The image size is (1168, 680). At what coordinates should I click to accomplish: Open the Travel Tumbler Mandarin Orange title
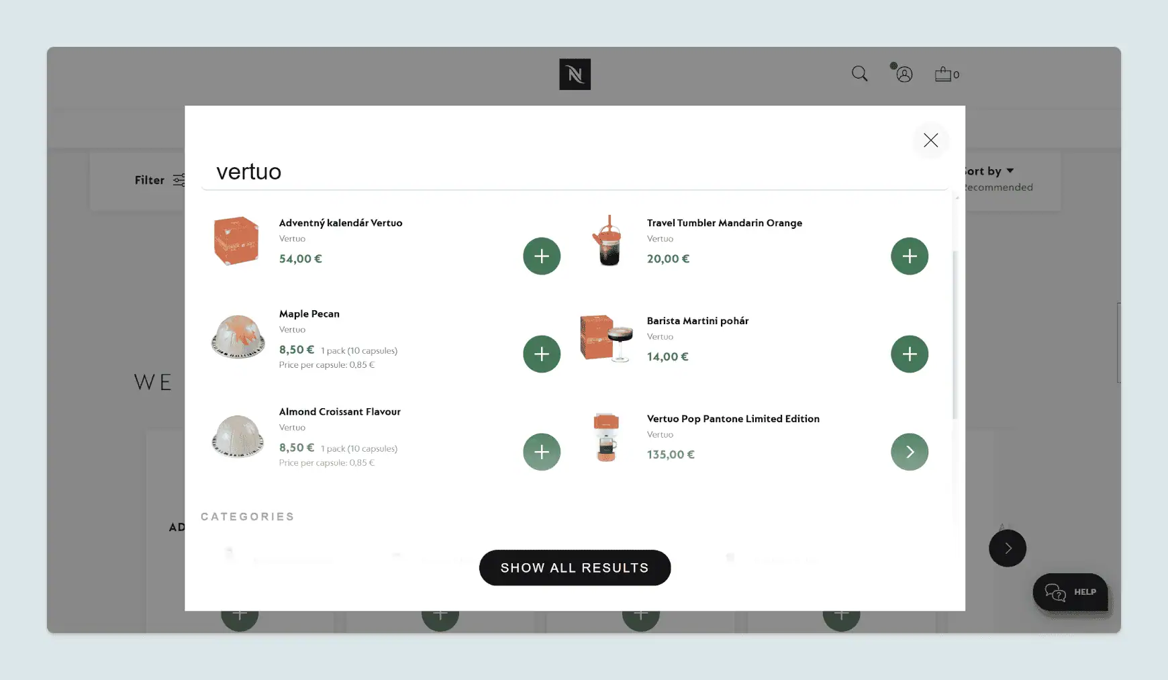pyautogui.click(x=724, y=223)
